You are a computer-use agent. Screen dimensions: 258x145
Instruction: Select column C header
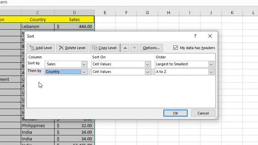[37, 12]
